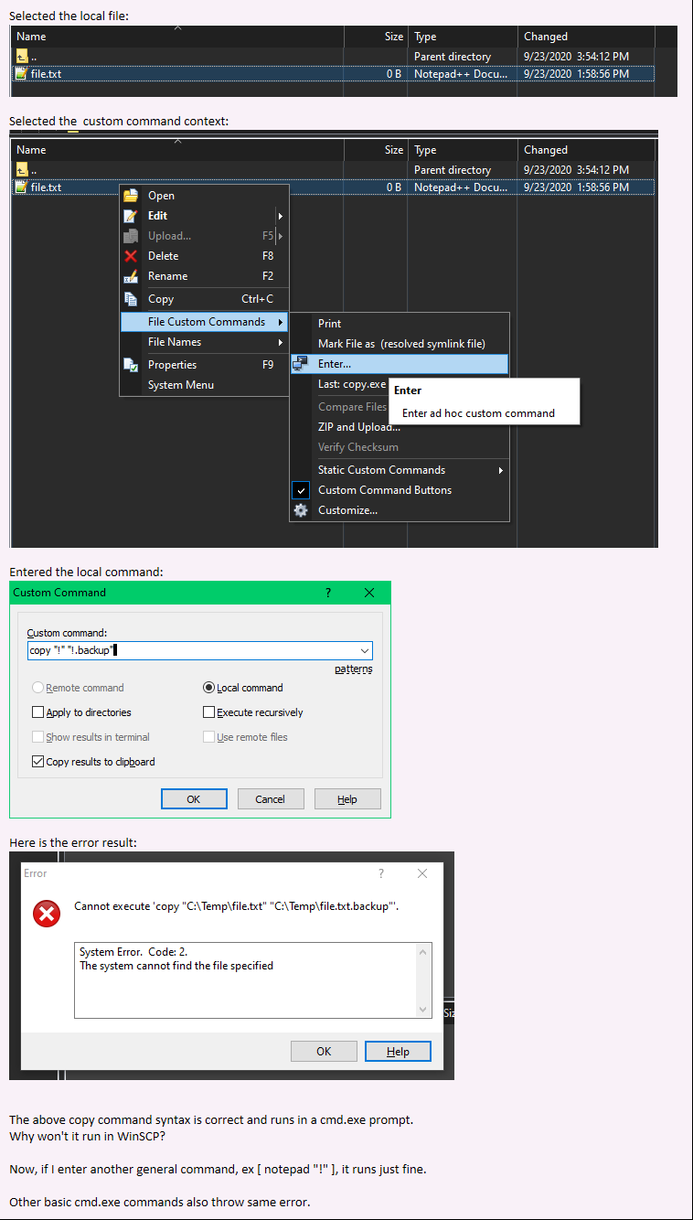This screenshot has height=1220, width=693.
Task: Click the Open folder icon in context menu
Action: tap(130, 196)
